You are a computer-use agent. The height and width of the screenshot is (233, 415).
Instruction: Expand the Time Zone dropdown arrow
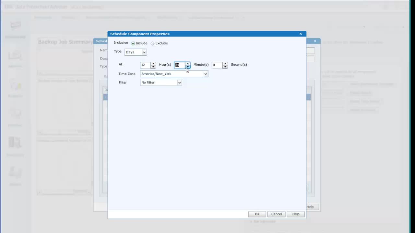click(x=206, y=74)
